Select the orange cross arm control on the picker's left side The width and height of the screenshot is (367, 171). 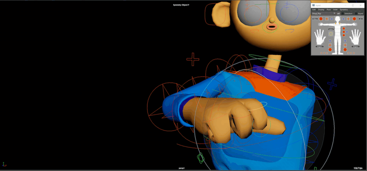(x=327, y=19)
